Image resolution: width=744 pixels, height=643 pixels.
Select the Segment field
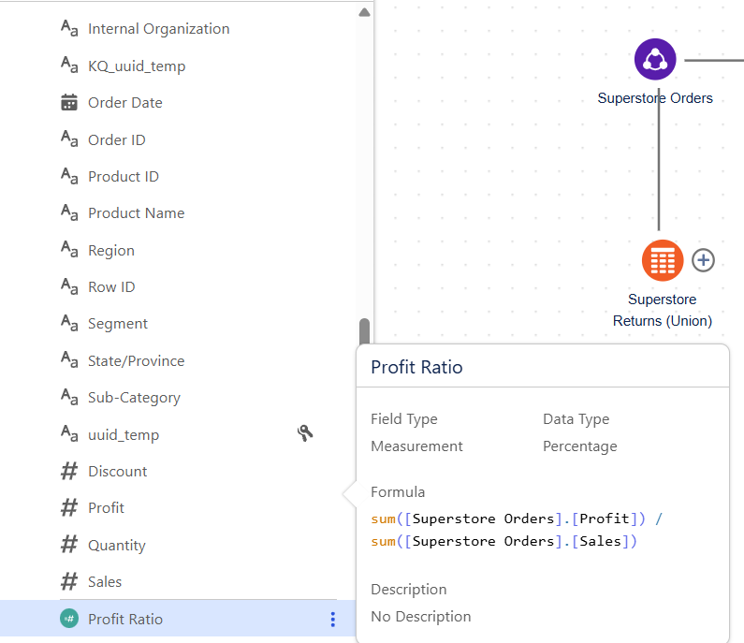tap(118, 324)
